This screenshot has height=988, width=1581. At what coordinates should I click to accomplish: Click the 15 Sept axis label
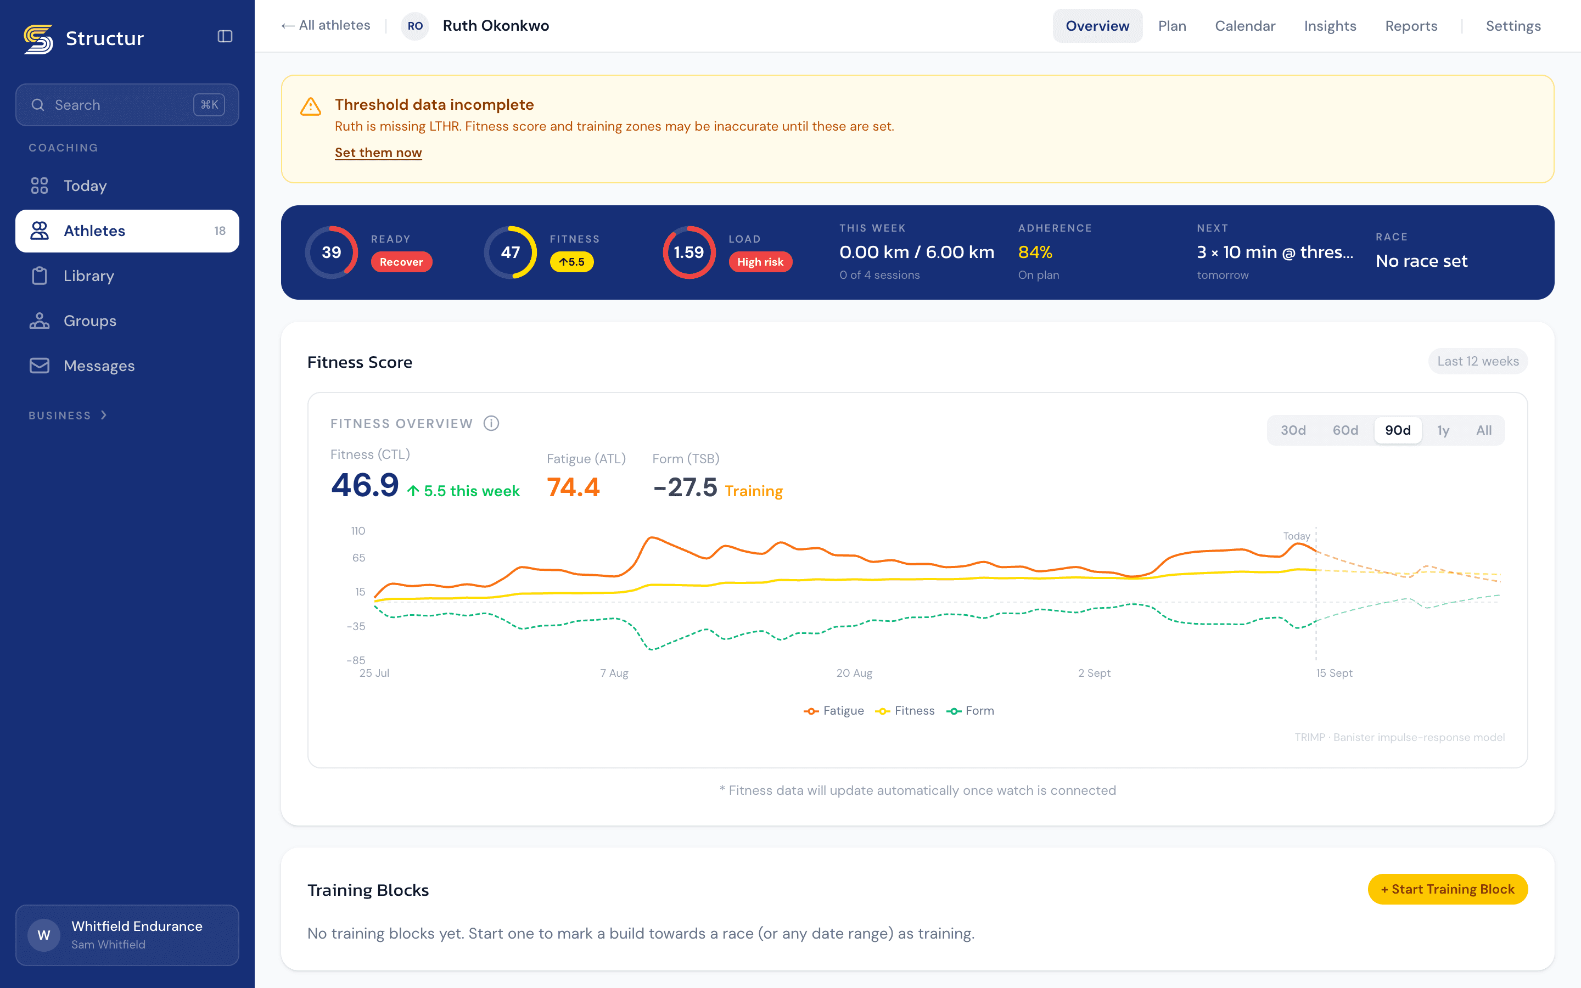point(1334,673)
